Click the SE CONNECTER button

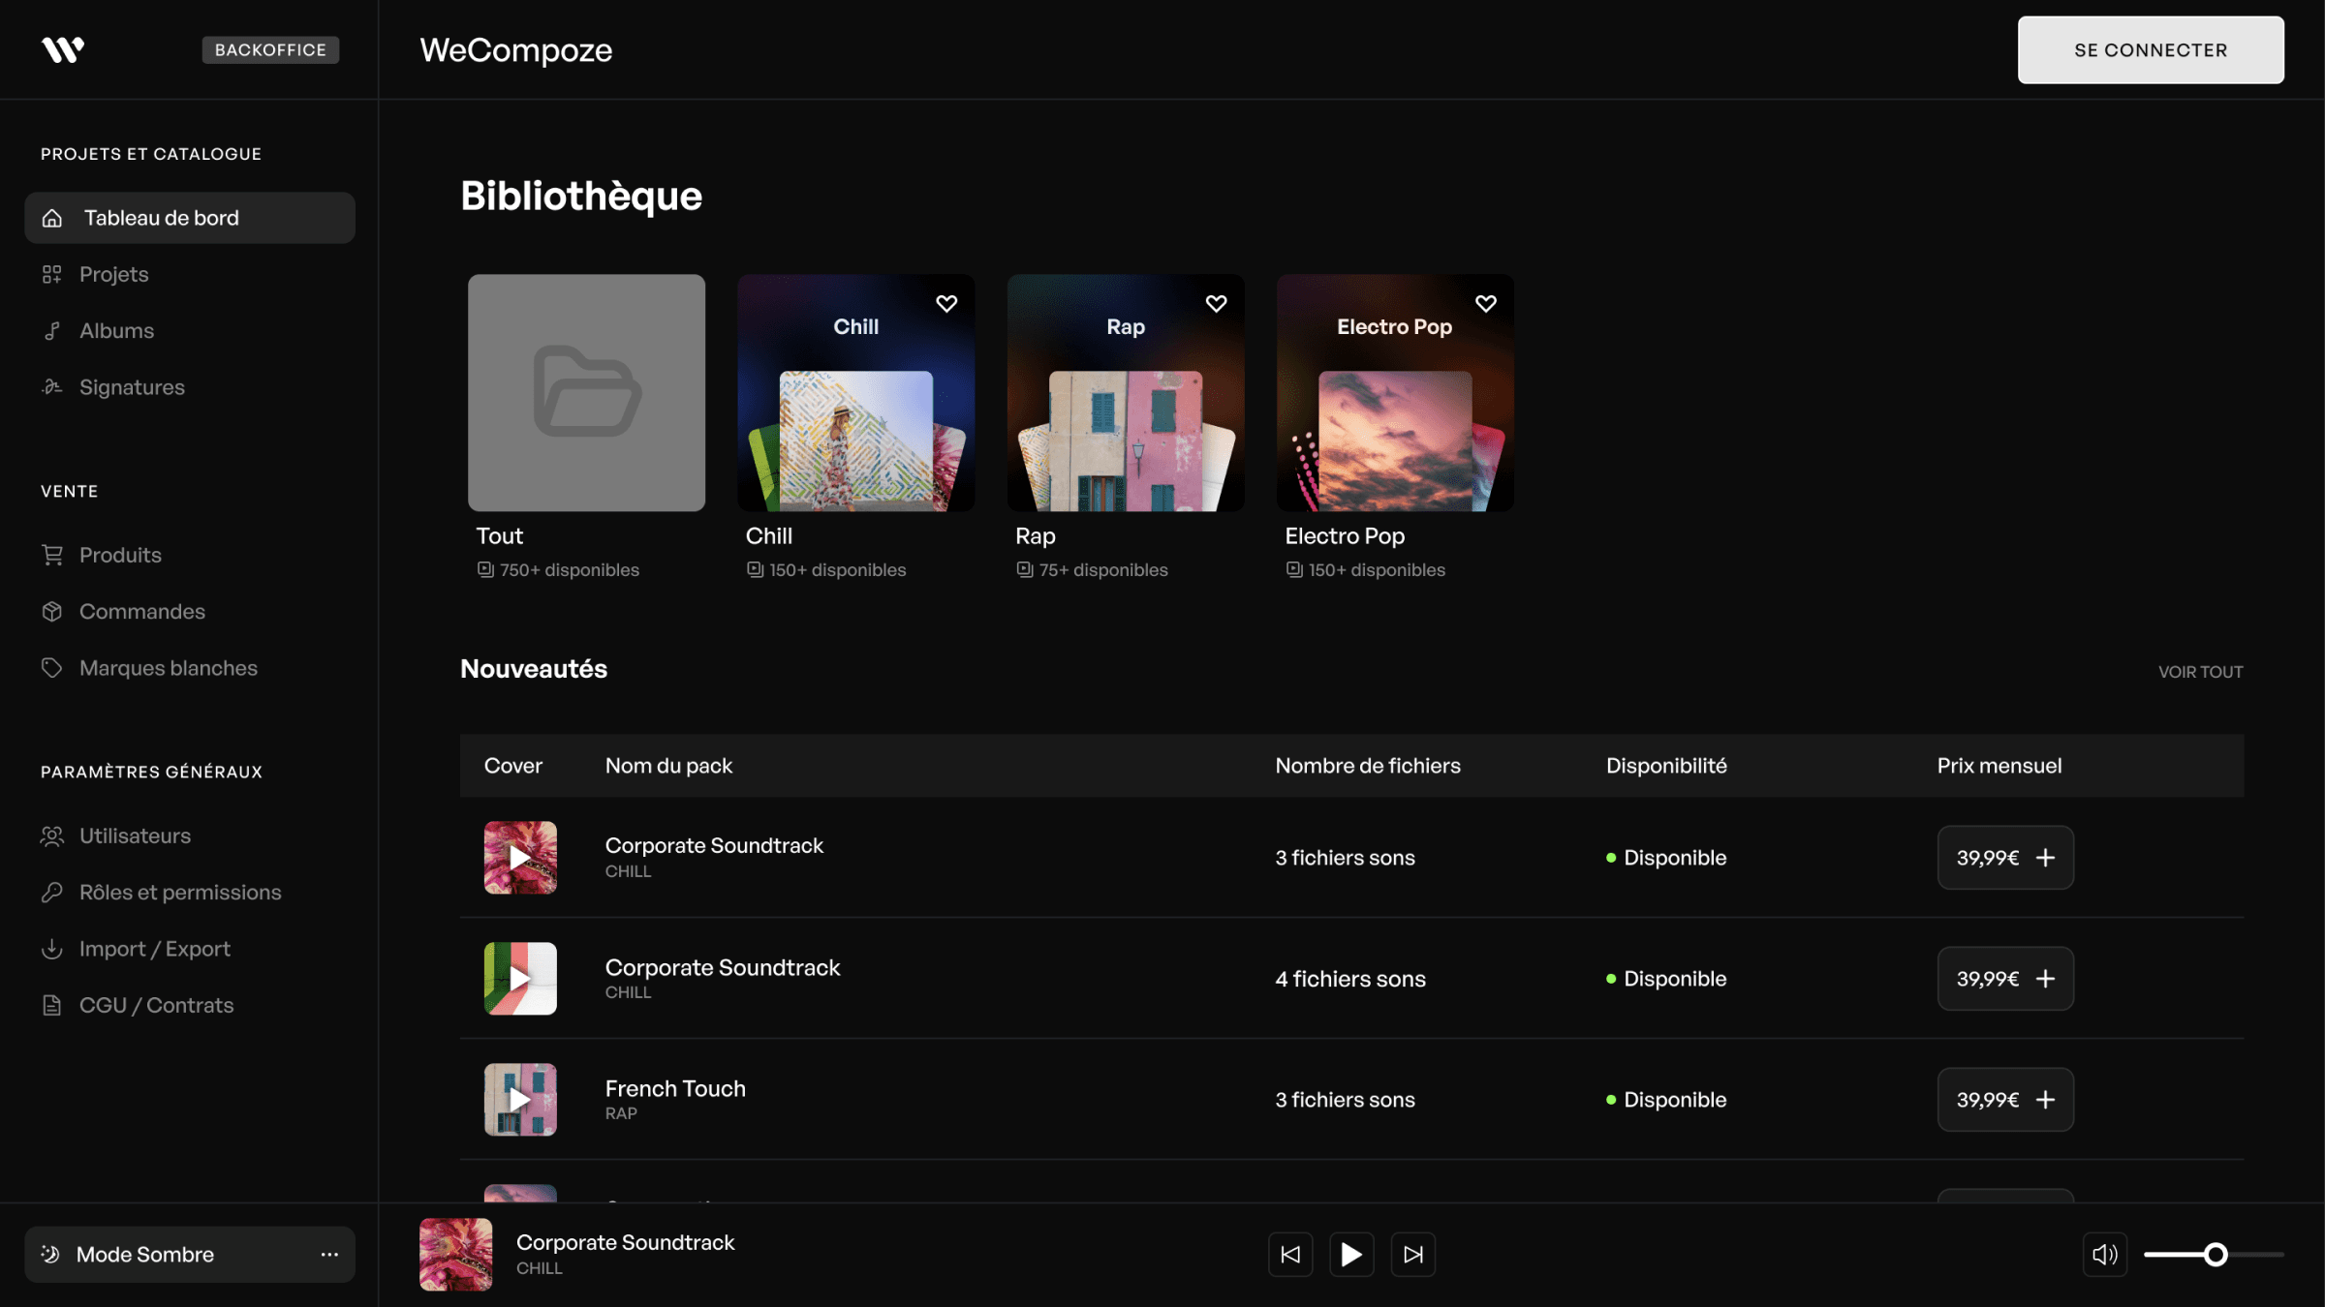coord(2150,49)
